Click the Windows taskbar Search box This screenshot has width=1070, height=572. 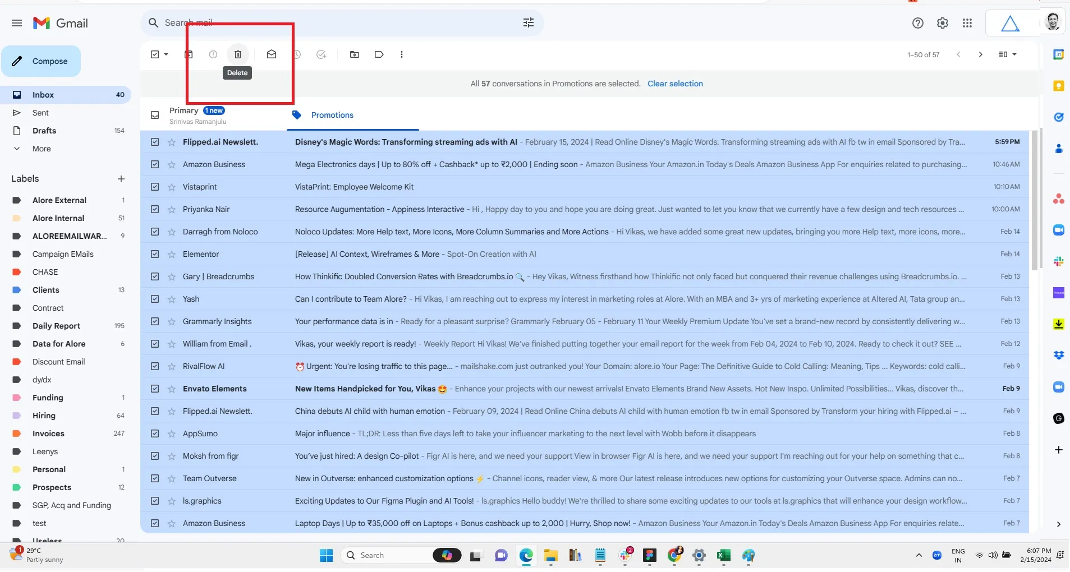click(401, 555)
